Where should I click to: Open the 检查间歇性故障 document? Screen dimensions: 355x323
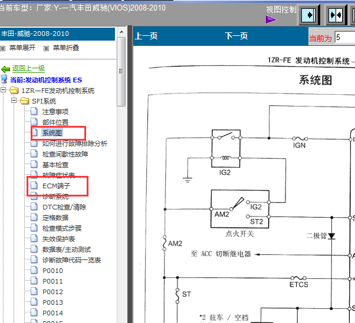[x=65, y=154]
